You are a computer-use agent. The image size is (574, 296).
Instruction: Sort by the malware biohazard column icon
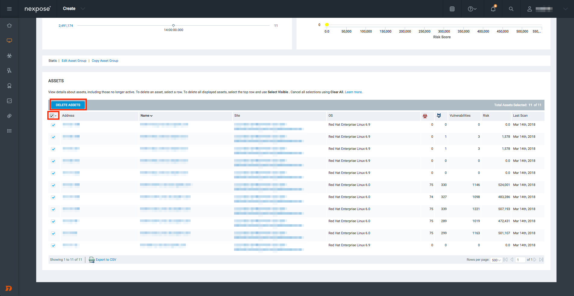point(425,116)
